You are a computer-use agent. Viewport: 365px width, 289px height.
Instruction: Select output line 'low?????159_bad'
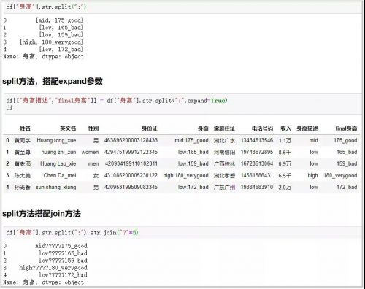(x=63, y=261)
